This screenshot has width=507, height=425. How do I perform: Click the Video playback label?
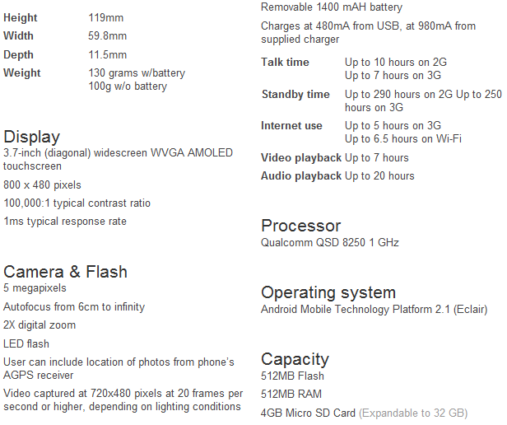click(x=301, y=157)
